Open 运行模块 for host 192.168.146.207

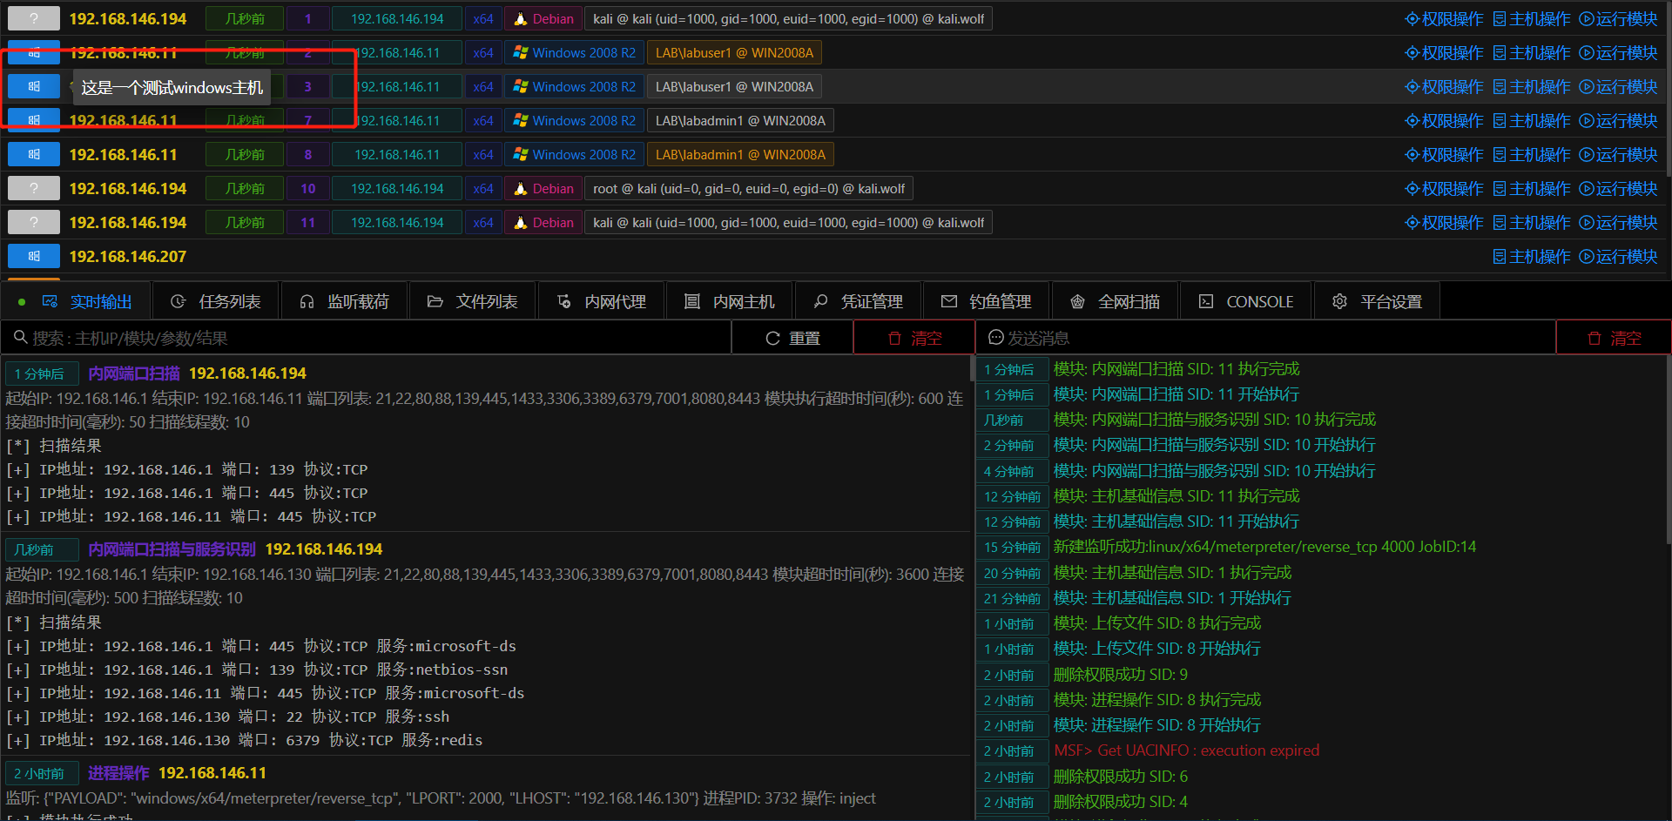[x=1619, y=256]
